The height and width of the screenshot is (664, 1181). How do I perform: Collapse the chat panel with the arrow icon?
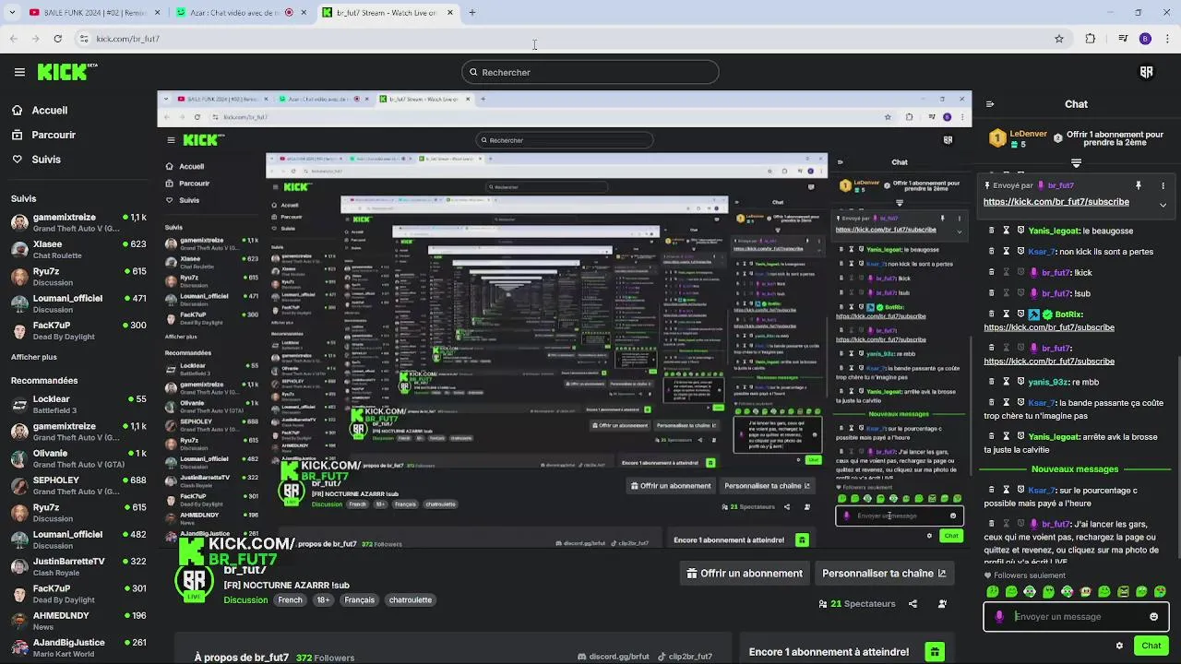pyautogui.click(x=990, y=104)
